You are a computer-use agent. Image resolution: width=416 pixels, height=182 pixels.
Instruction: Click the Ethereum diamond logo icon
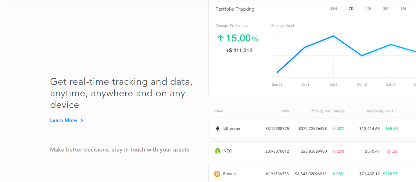pyautogui.click(x=217, y=129)
